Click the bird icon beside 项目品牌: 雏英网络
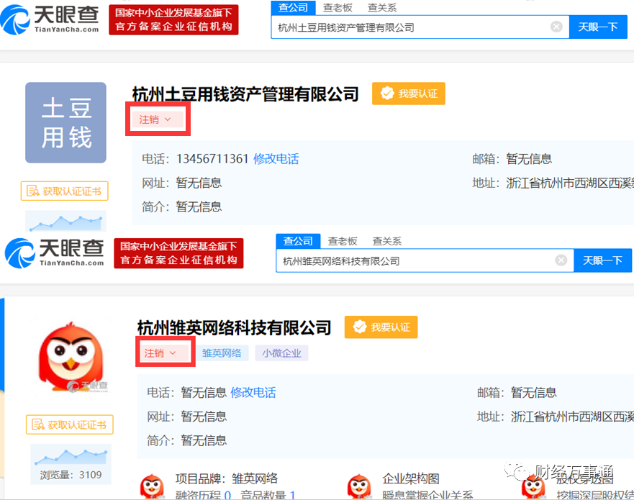 coord(152,486)
